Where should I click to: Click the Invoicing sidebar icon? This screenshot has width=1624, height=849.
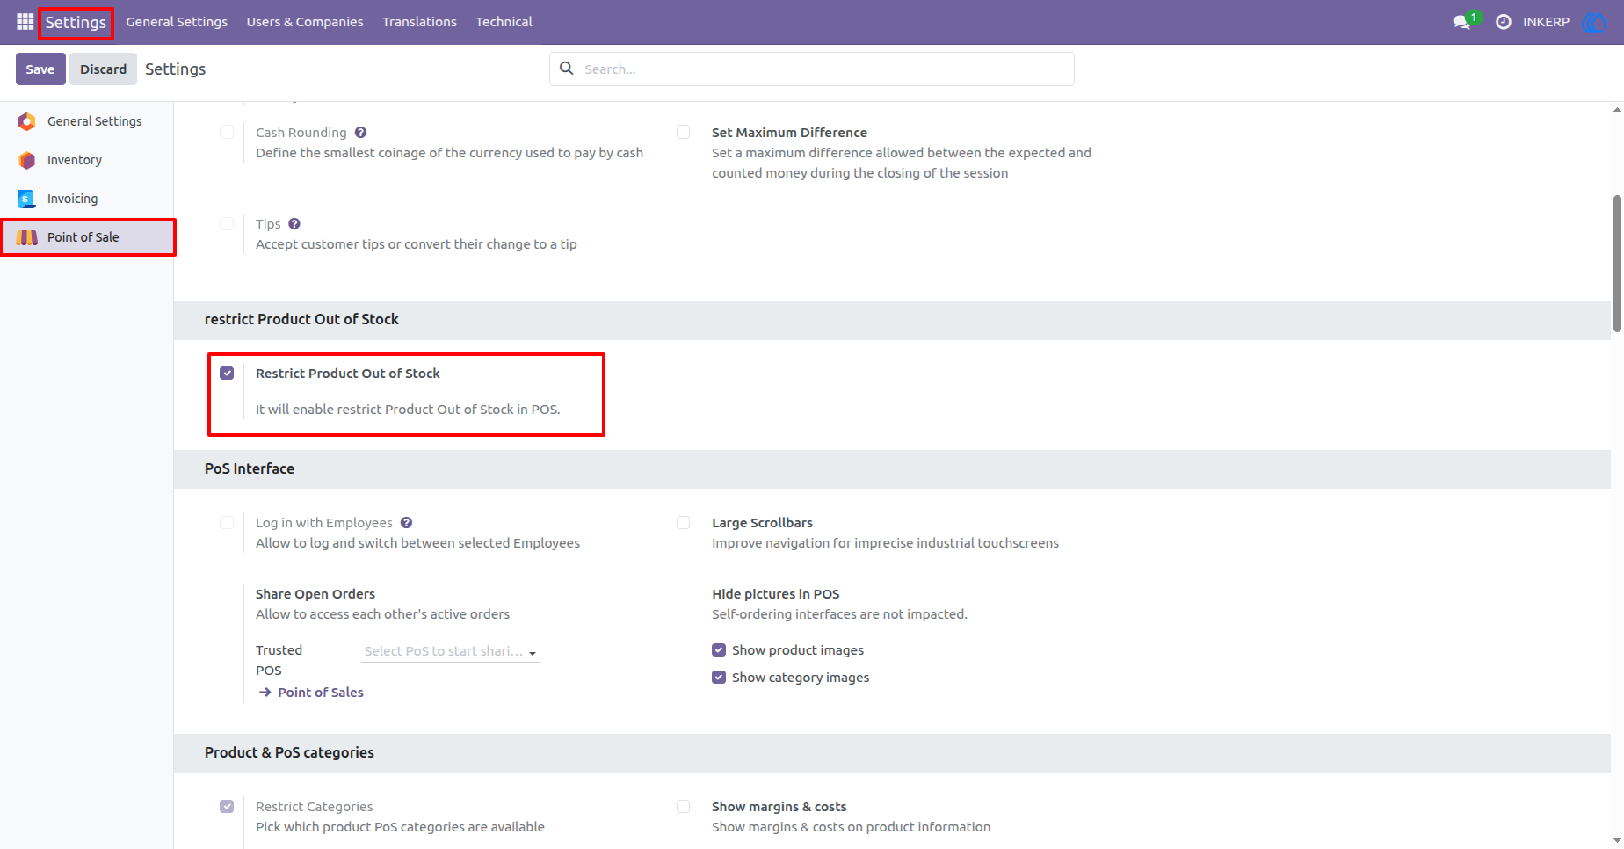pos(27,199)
